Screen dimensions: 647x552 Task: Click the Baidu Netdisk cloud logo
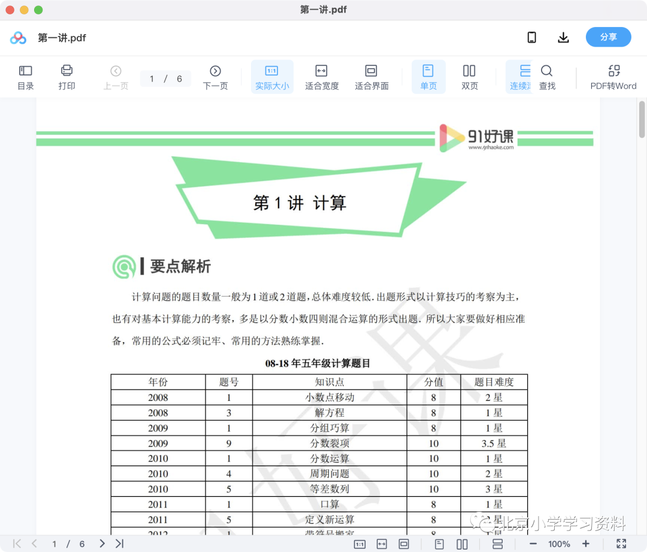point(18,38)
